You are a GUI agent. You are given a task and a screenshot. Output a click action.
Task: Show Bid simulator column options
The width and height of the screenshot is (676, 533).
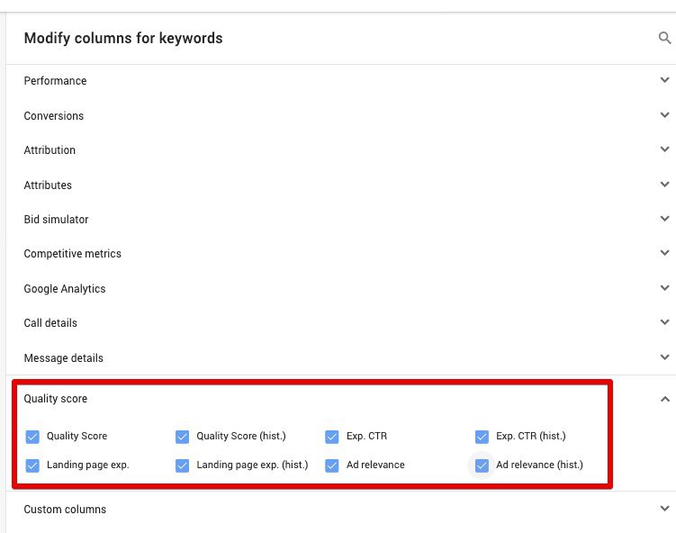tap(664, 219)
